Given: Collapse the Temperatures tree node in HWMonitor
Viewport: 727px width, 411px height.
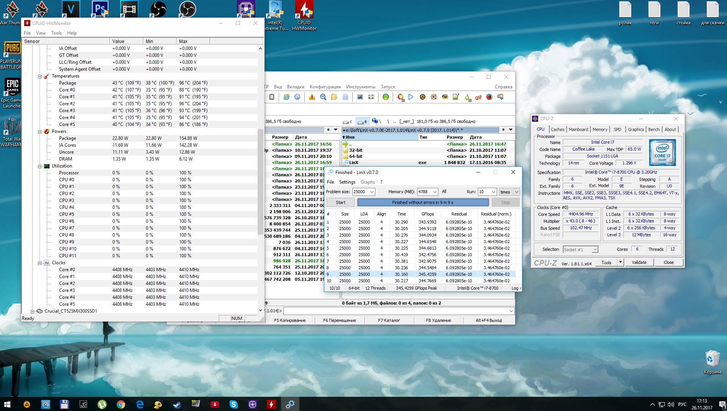Looking at the screenshot, I should tap(40, 76).
